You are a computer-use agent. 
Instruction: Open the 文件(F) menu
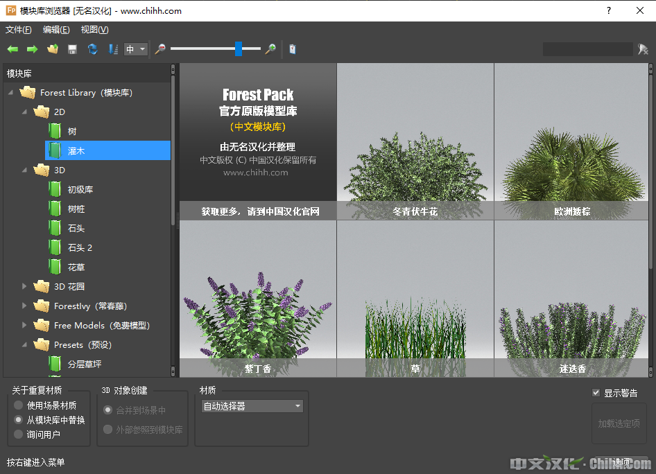(19, 30)
